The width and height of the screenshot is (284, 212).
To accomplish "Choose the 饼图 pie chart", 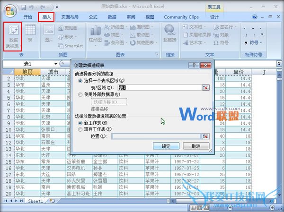I will [x=114, y=34].
